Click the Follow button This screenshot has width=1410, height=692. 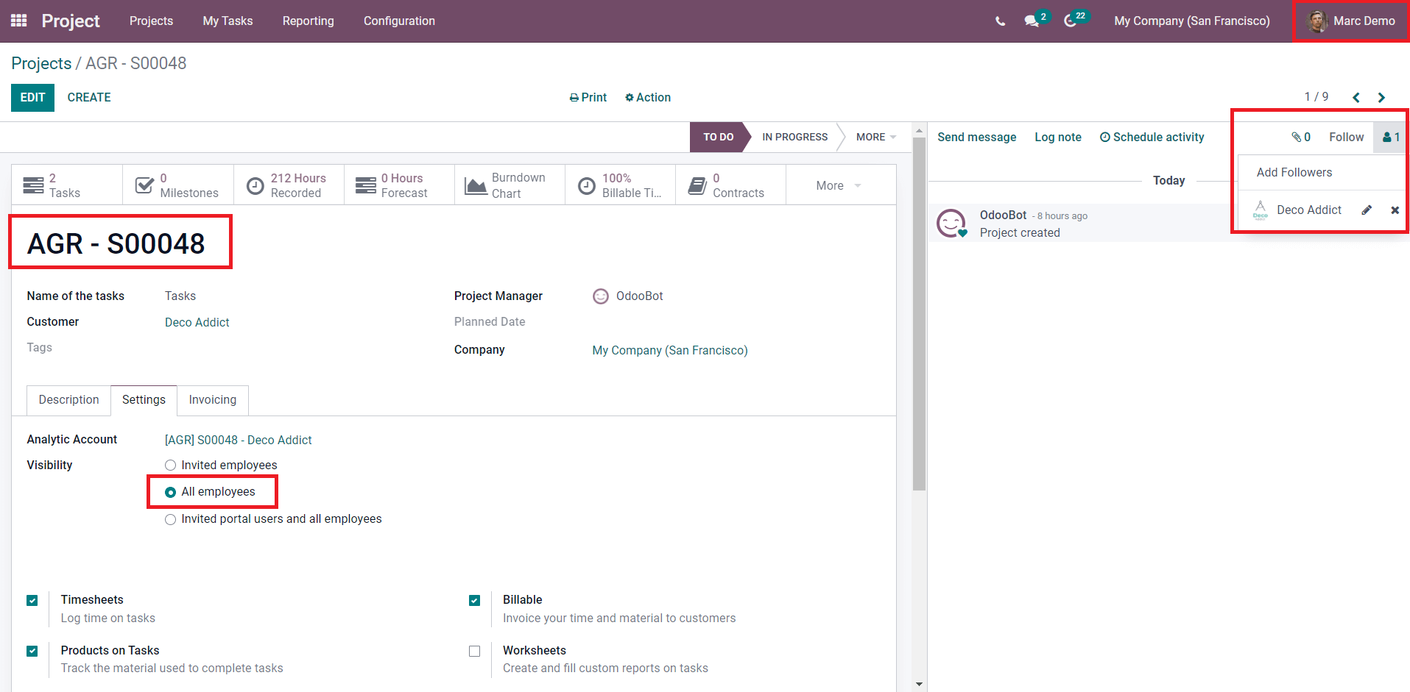pos(1346,137)
